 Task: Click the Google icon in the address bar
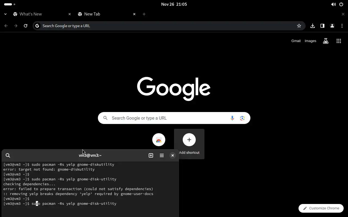click(x=37, y=26)
